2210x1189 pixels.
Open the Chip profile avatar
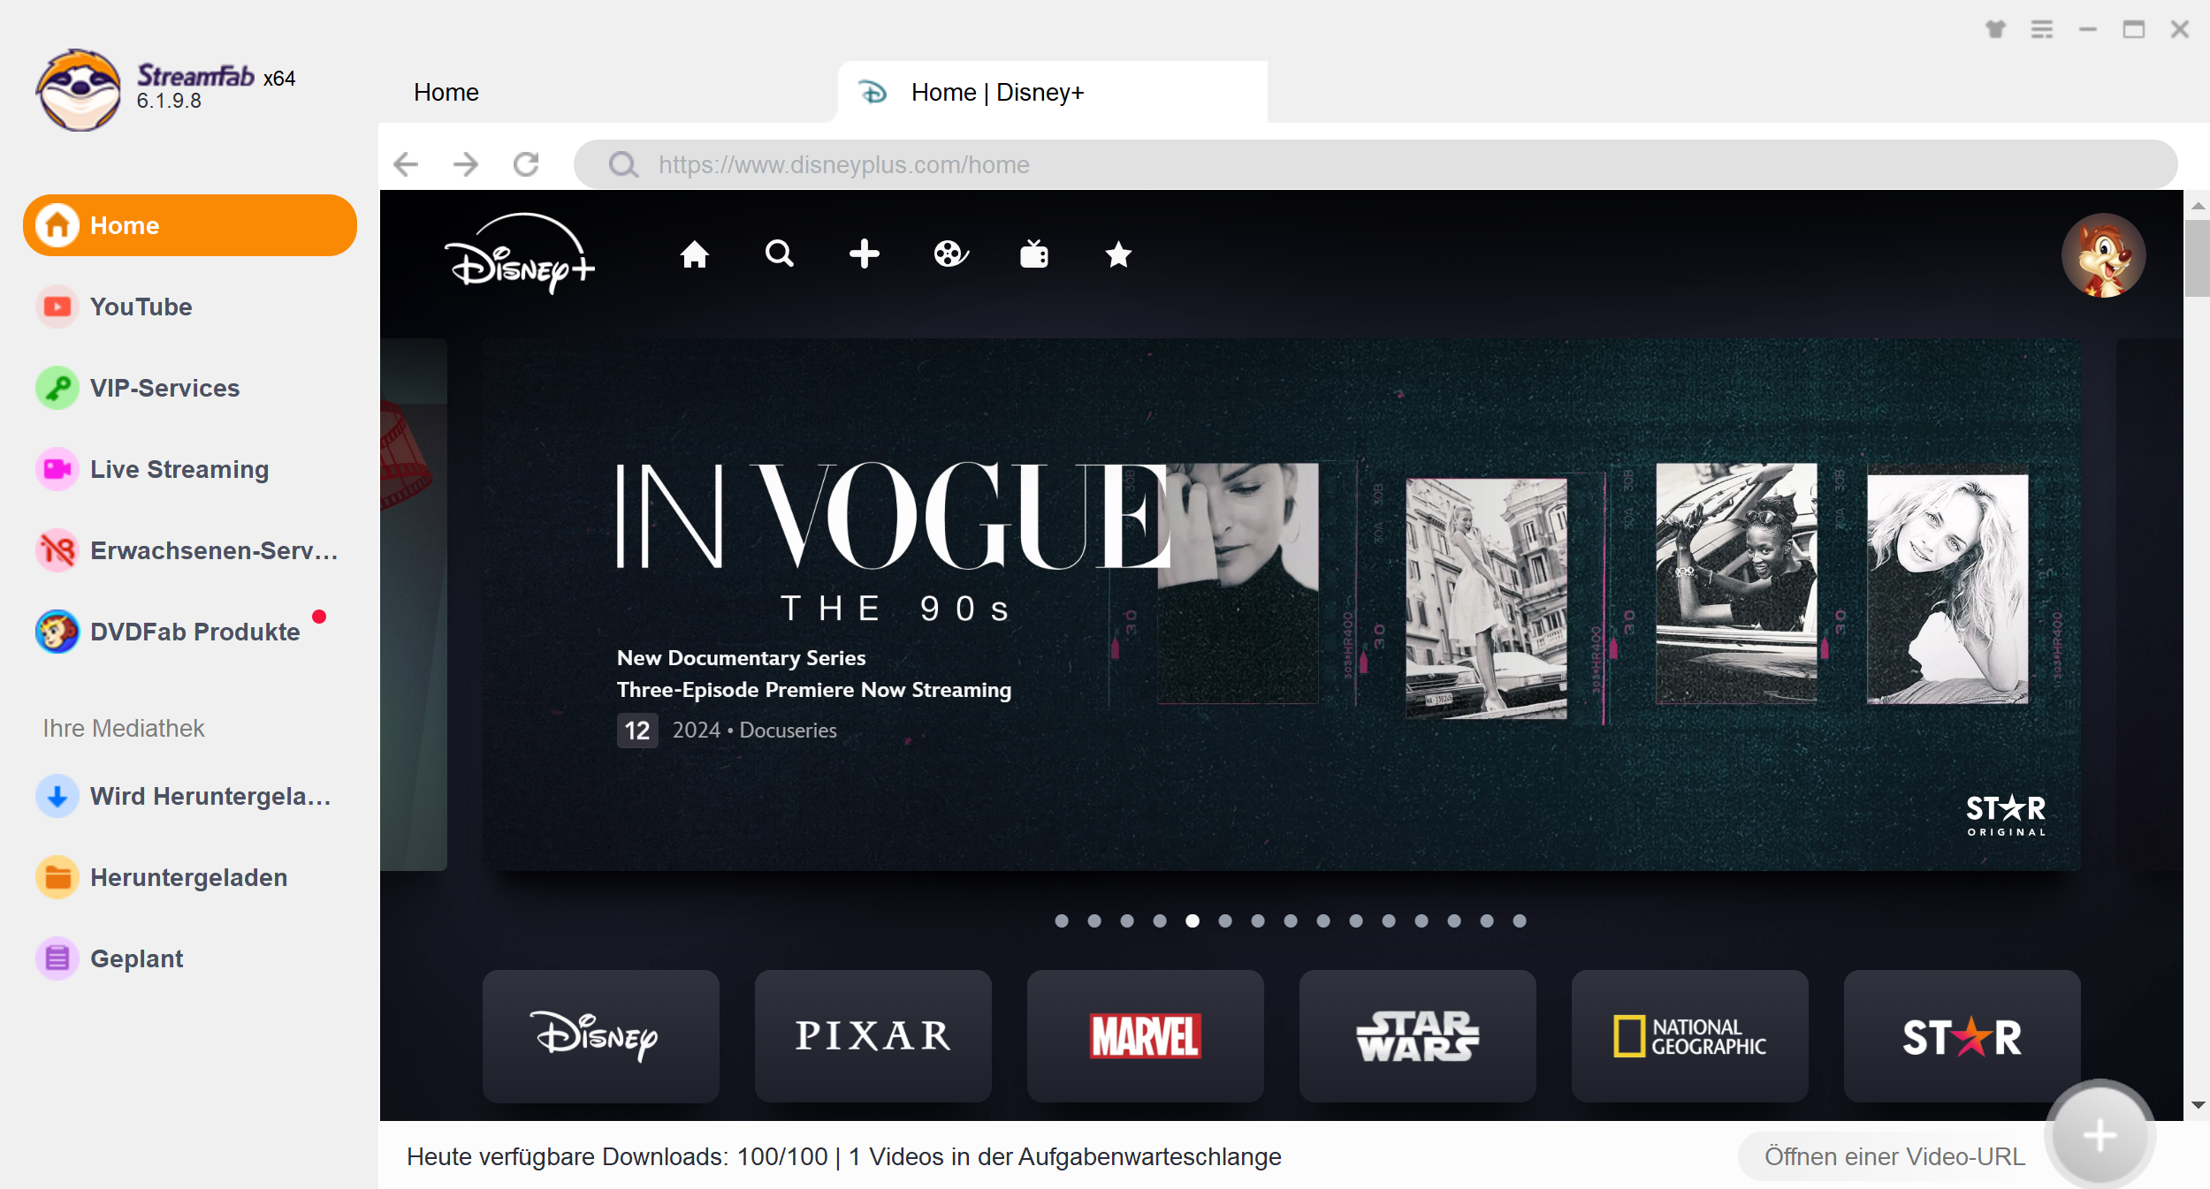(x=2103, y=255)
